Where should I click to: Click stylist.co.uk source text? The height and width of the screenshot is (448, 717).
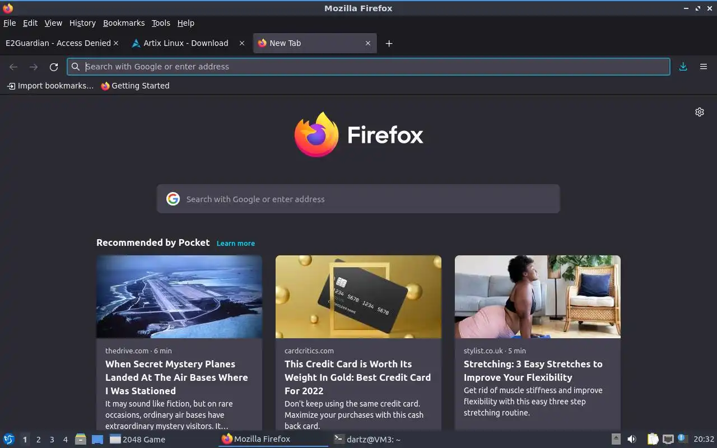coord(483,351)
